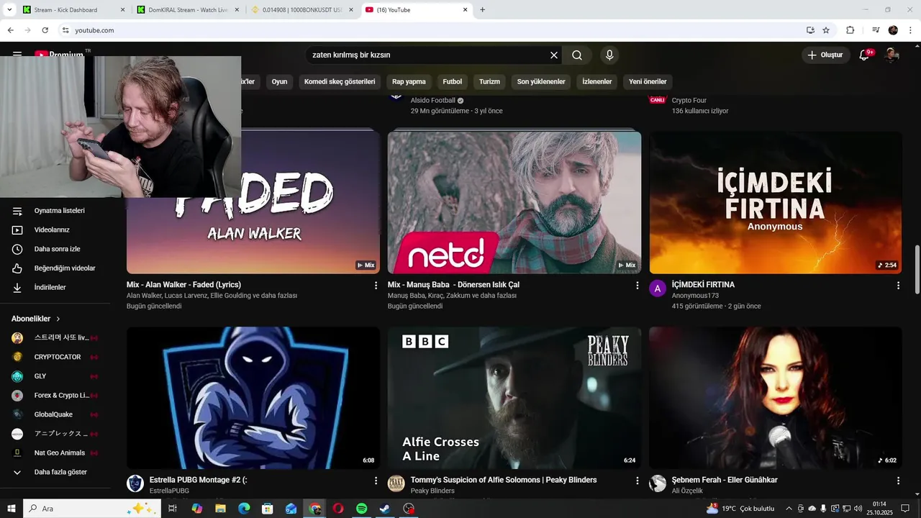Open Steam from Windows taskbar
921x518 pixels.
click(x=386, y=509)
